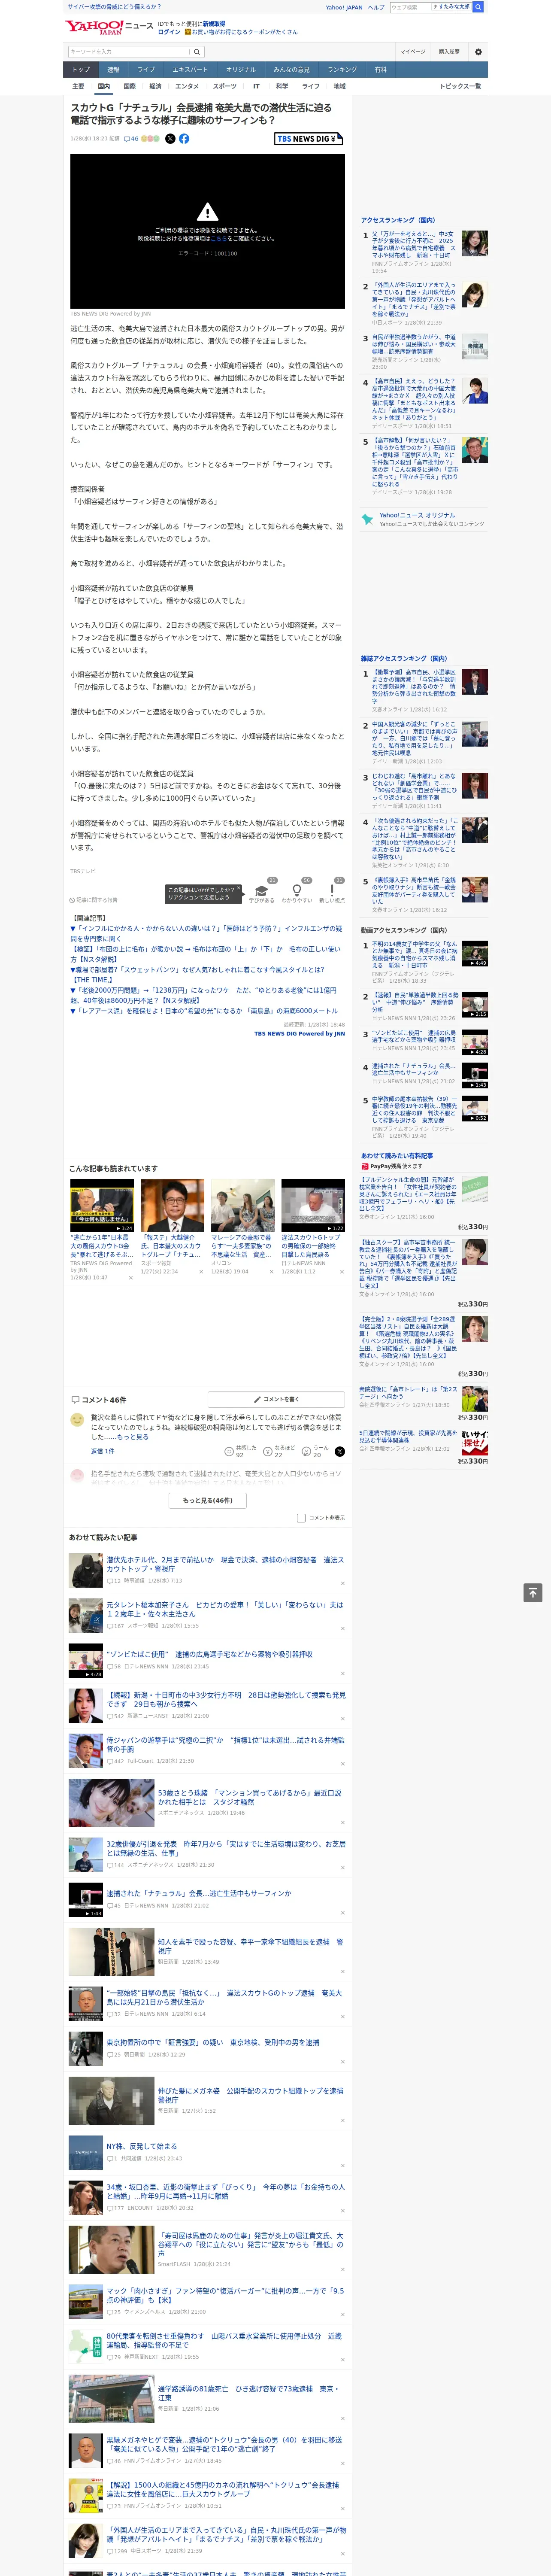Click the '共感した' smiley reaction on first comment

240,1451
